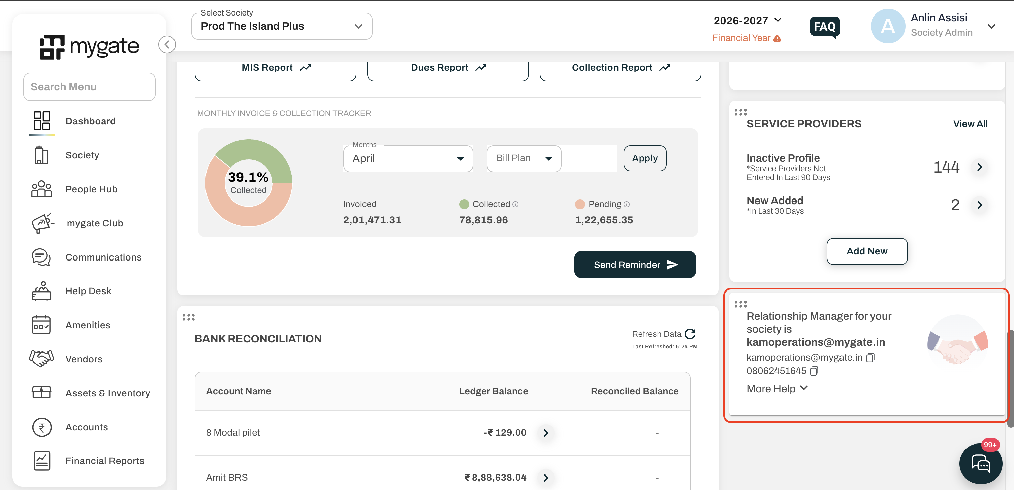Click the Vendors handshake icon
This screenshot has width=1014, height=490.
coord(41,359)
